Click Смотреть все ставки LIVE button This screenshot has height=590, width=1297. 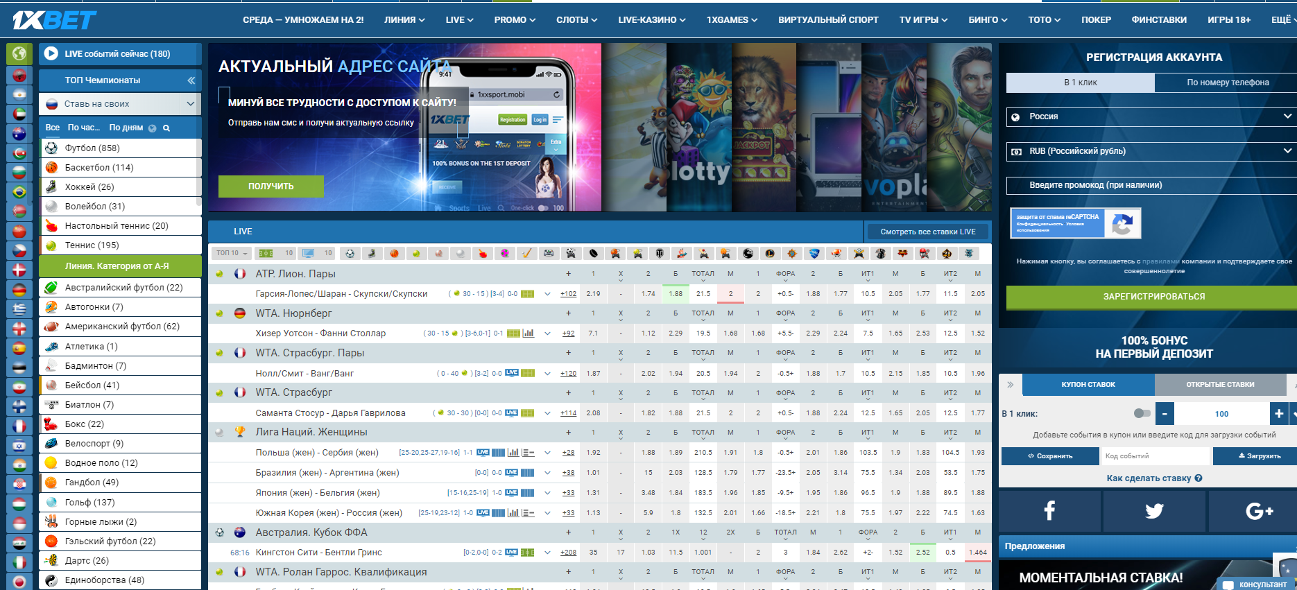point(928,232)
